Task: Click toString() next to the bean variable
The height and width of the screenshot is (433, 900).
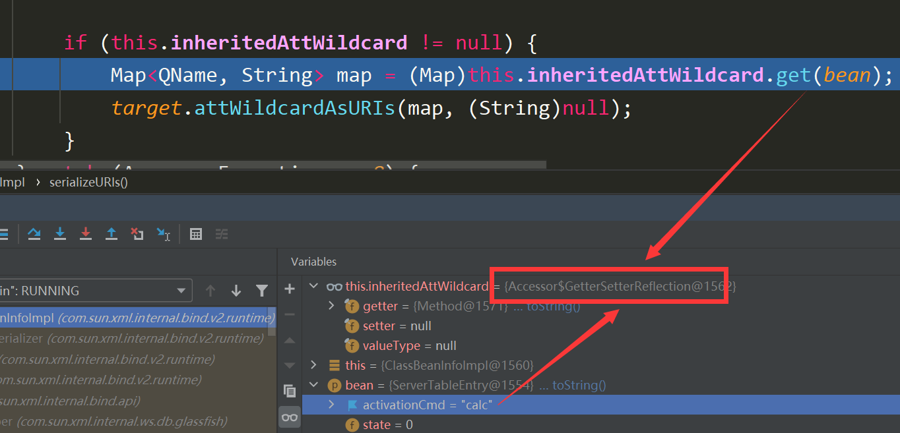Action: [581, 385]
